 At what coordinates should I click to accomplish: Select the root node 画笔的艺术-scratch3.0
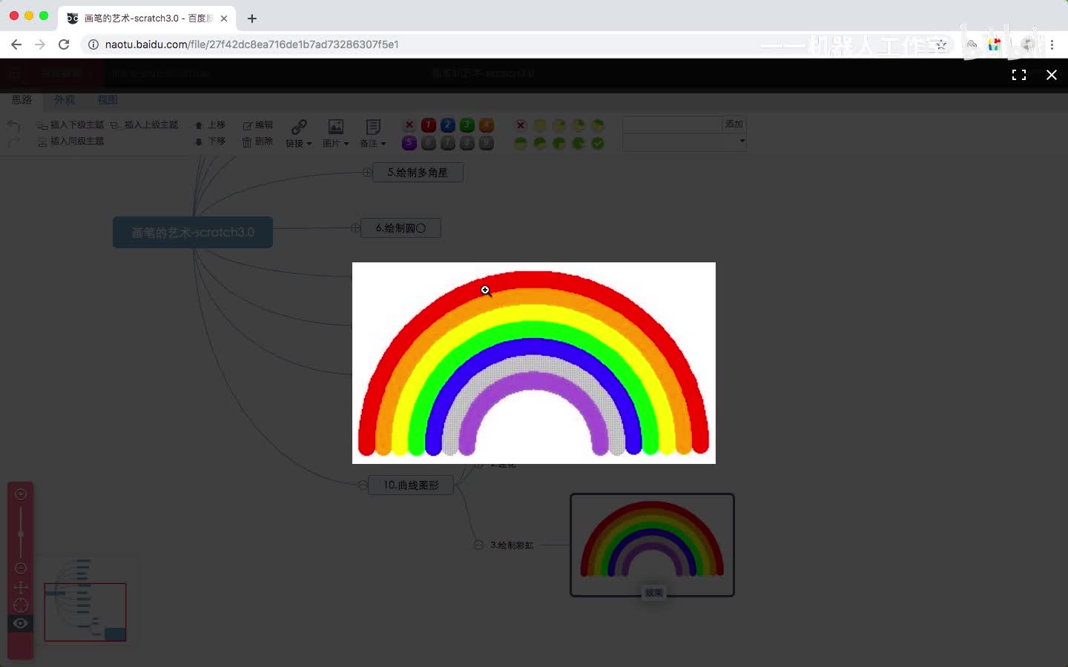point(193,232)
